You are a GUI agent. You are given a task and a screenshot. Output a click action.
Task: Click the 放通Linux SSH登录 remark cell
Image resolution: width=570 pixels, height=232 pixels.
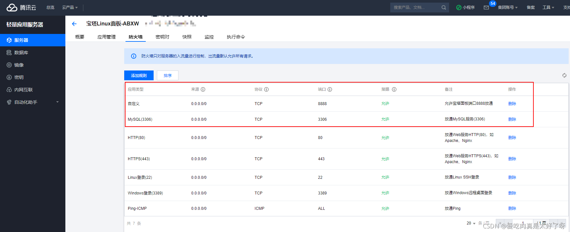click(x=462, y=177)
